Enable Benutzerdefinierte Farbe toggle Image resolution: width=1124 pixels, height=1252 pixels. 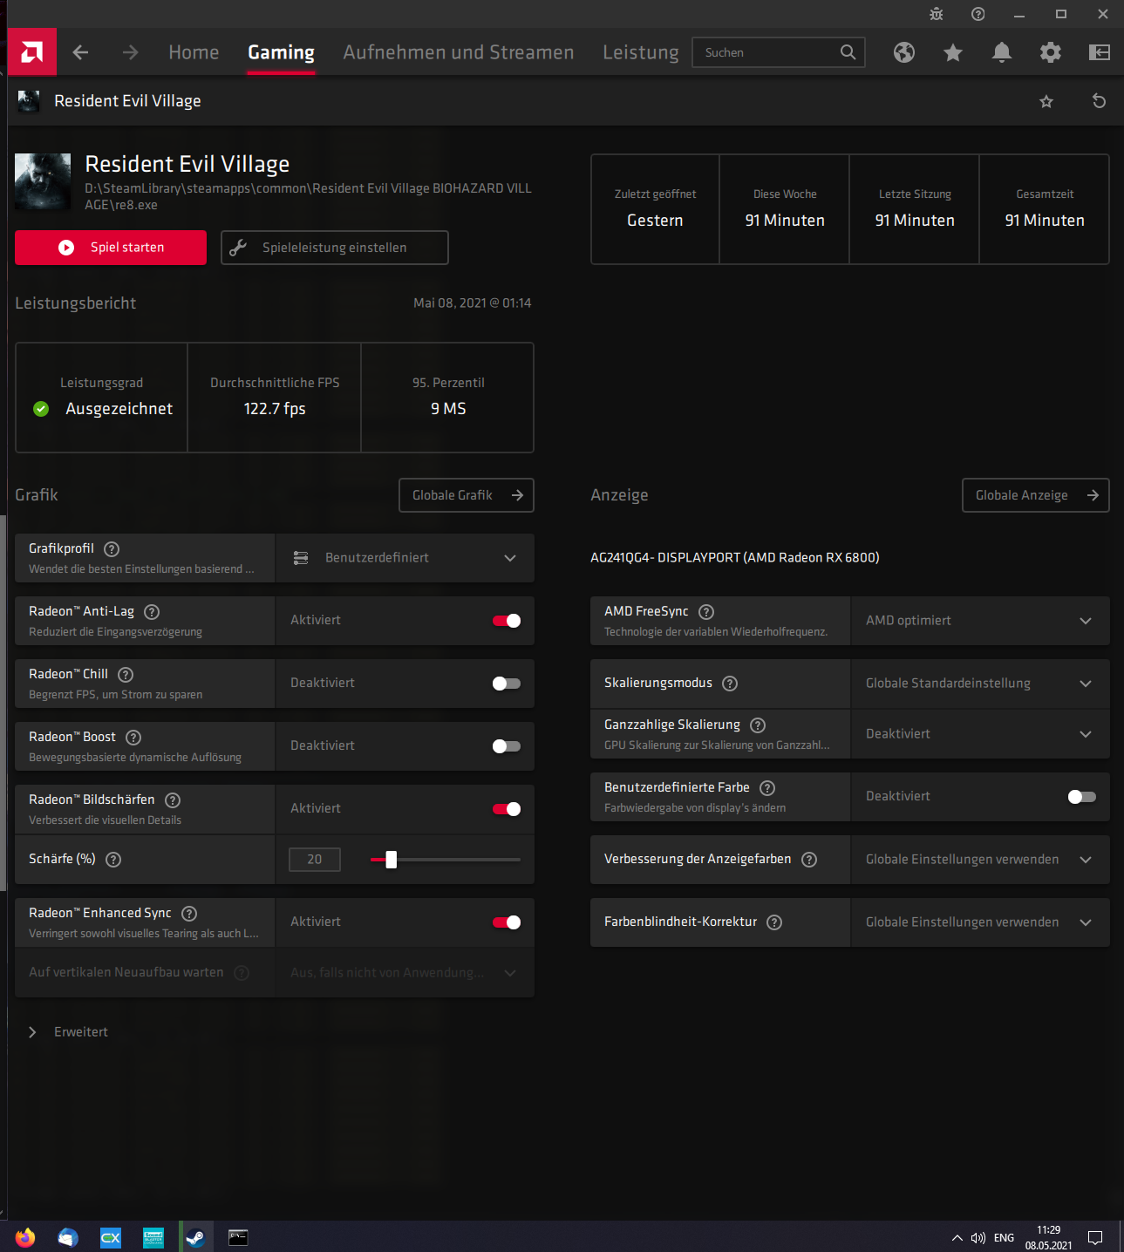[1082, 797]
